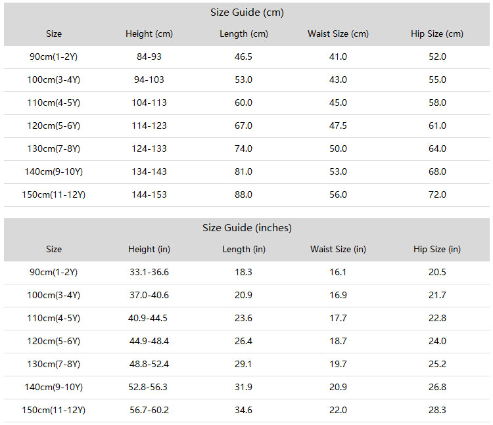Click the Waist Size (cm) column header
Viewport: 493px width, 425px height.
[338, 34]
